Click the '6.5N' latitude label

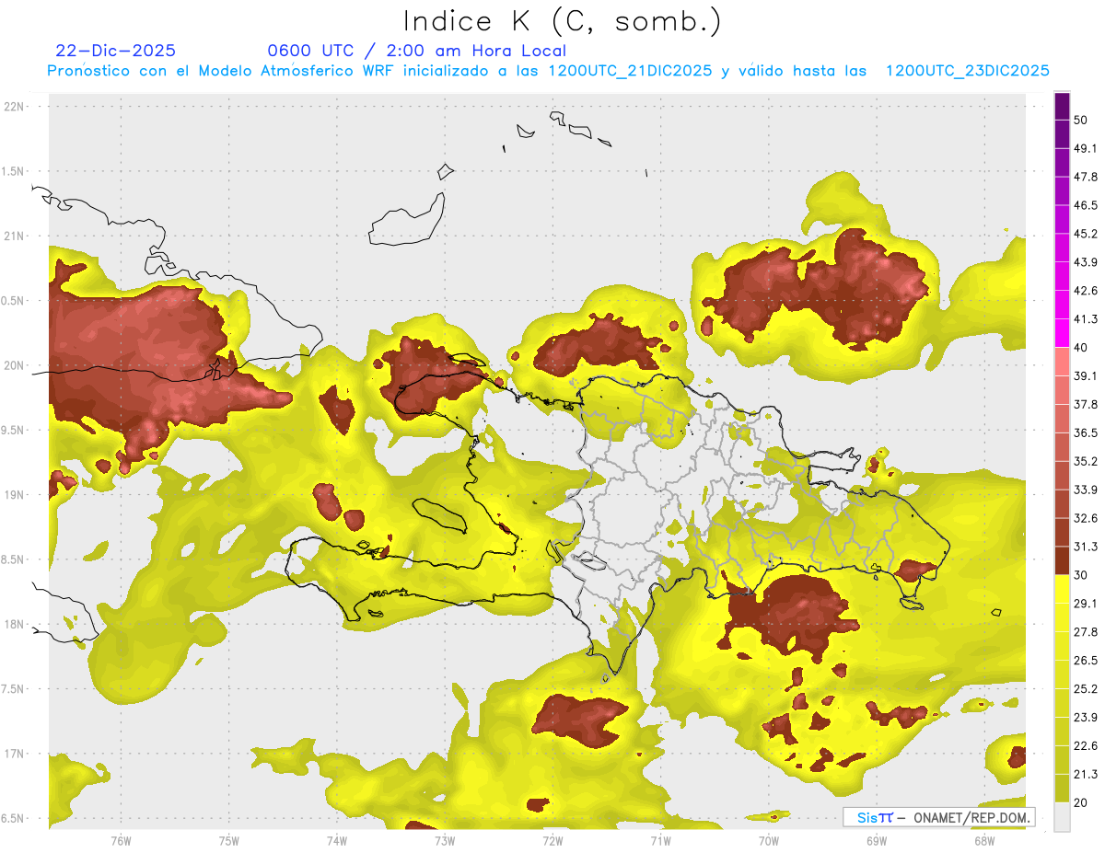pyautogui.click(x=14, y=818)
